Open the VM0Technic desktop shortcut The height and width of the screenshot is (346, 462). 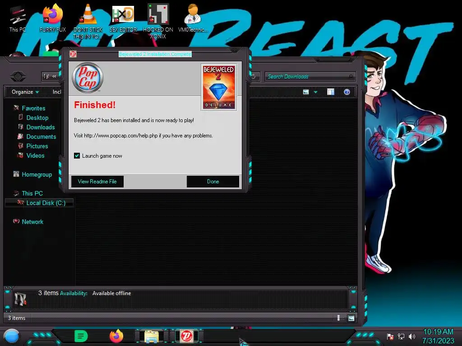coord(193,18)
